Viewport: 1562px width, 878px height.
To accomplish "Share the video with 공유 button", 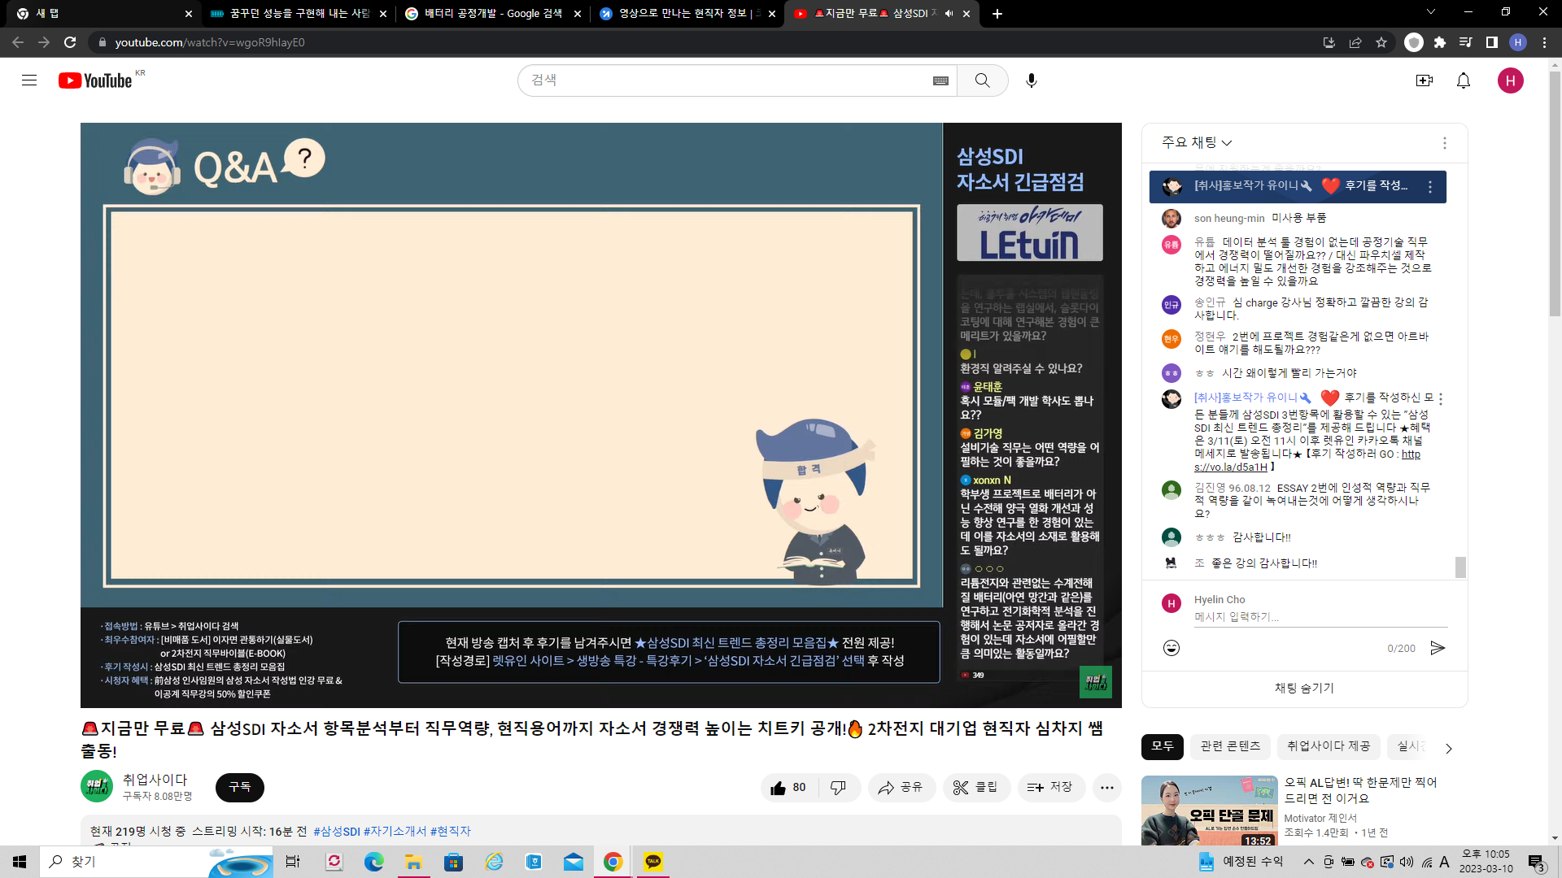I will pyautogui.click(x=901, y=788).
